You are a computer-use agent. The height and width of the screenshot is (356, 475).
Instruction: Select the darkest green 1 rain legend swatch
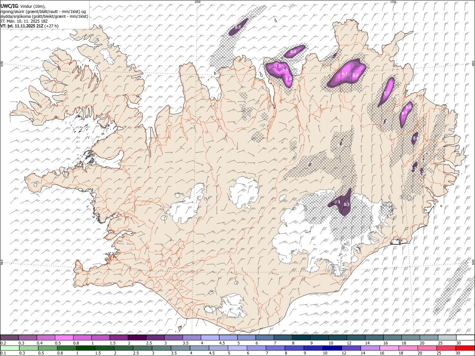click(x=85, y=348)
